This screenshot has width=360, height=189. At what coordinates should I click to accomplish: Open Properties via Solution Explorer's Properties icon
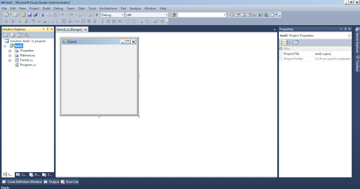pos(5,35)
